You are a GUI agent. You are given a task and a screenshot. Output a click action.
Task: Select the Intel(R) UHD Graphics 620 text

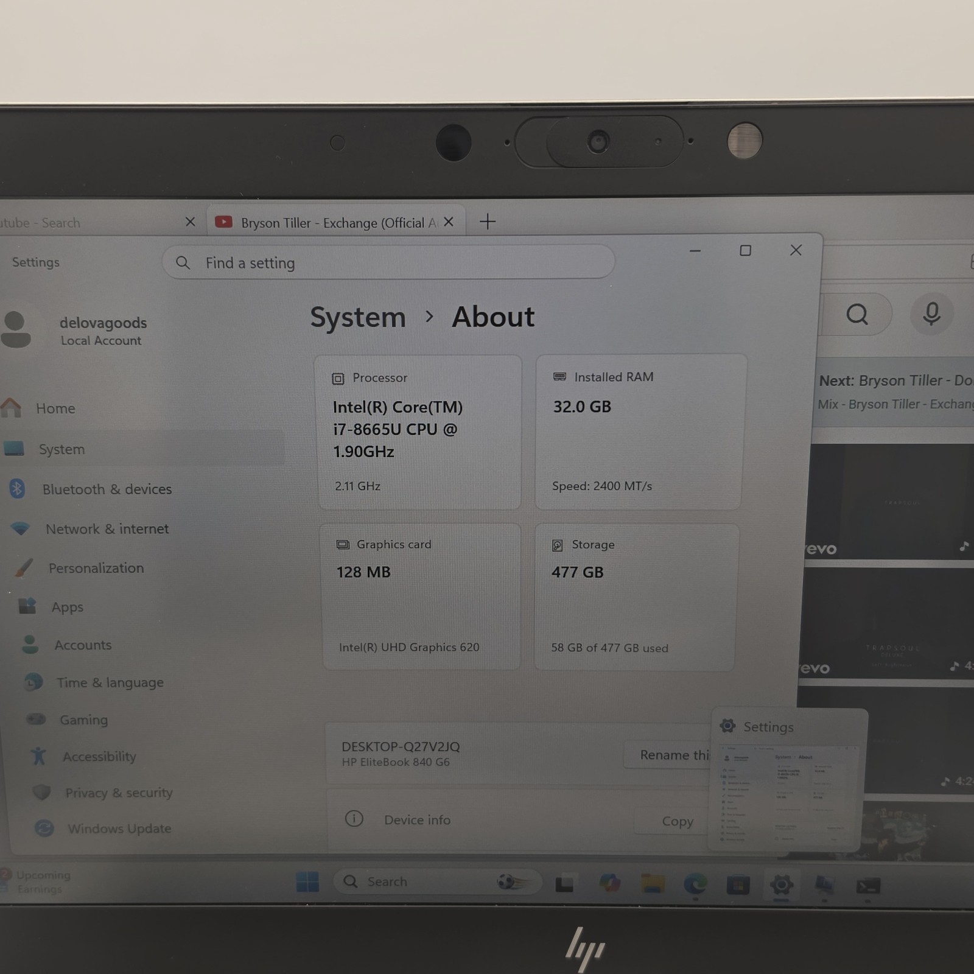coord(409,647)
